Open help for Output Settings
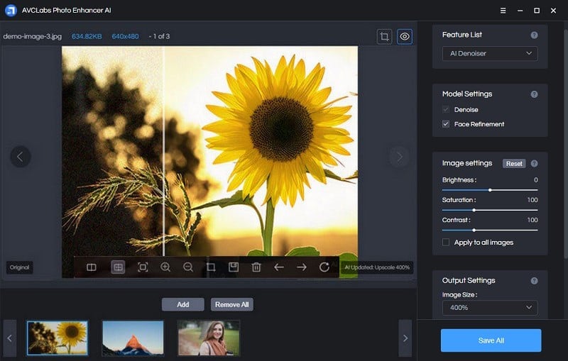 coord(534,281)
